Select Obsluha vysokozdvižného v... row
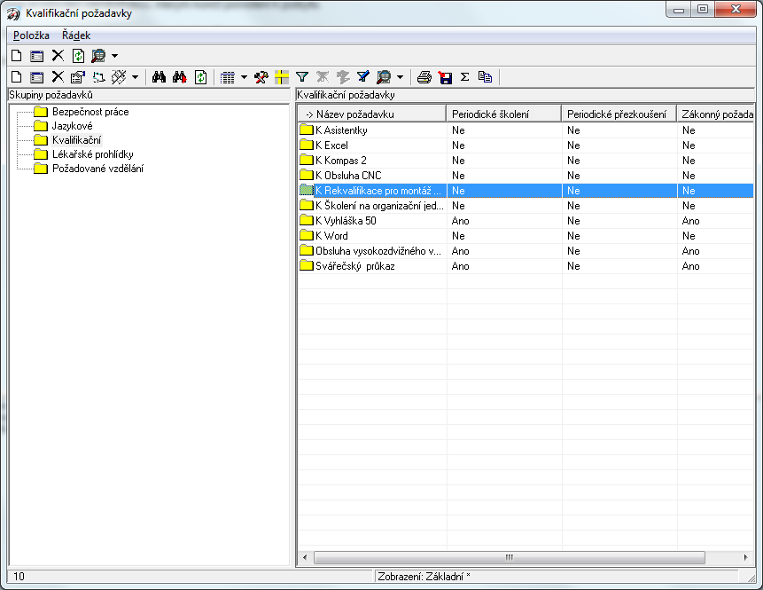763x590 pixels. [x=526, y=251]
